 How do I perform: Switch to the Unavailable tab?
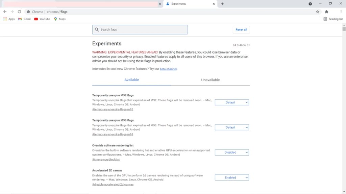[210, 80]
